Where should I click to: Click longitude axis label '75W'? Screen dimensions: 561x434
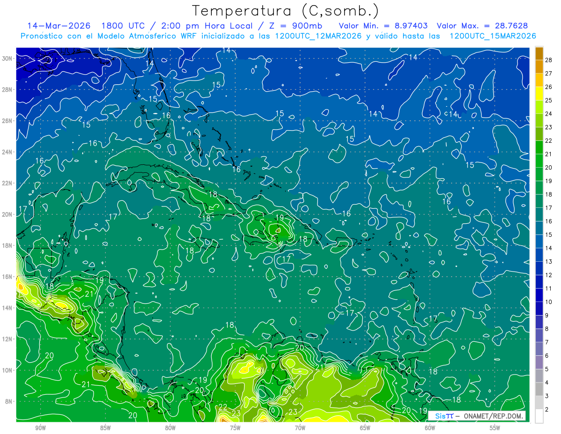(x=235, y=428)
